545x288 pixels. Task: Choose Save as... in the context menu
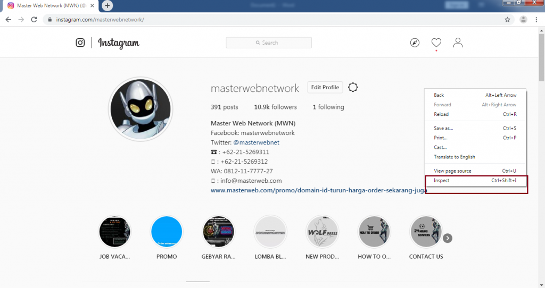475,128
